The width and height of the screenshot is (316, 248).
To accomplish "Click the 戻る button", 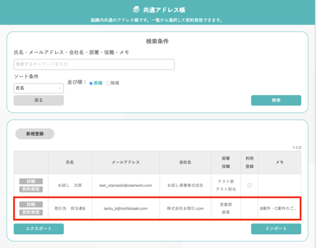I will pyautogui.click(x=39, y=100).
